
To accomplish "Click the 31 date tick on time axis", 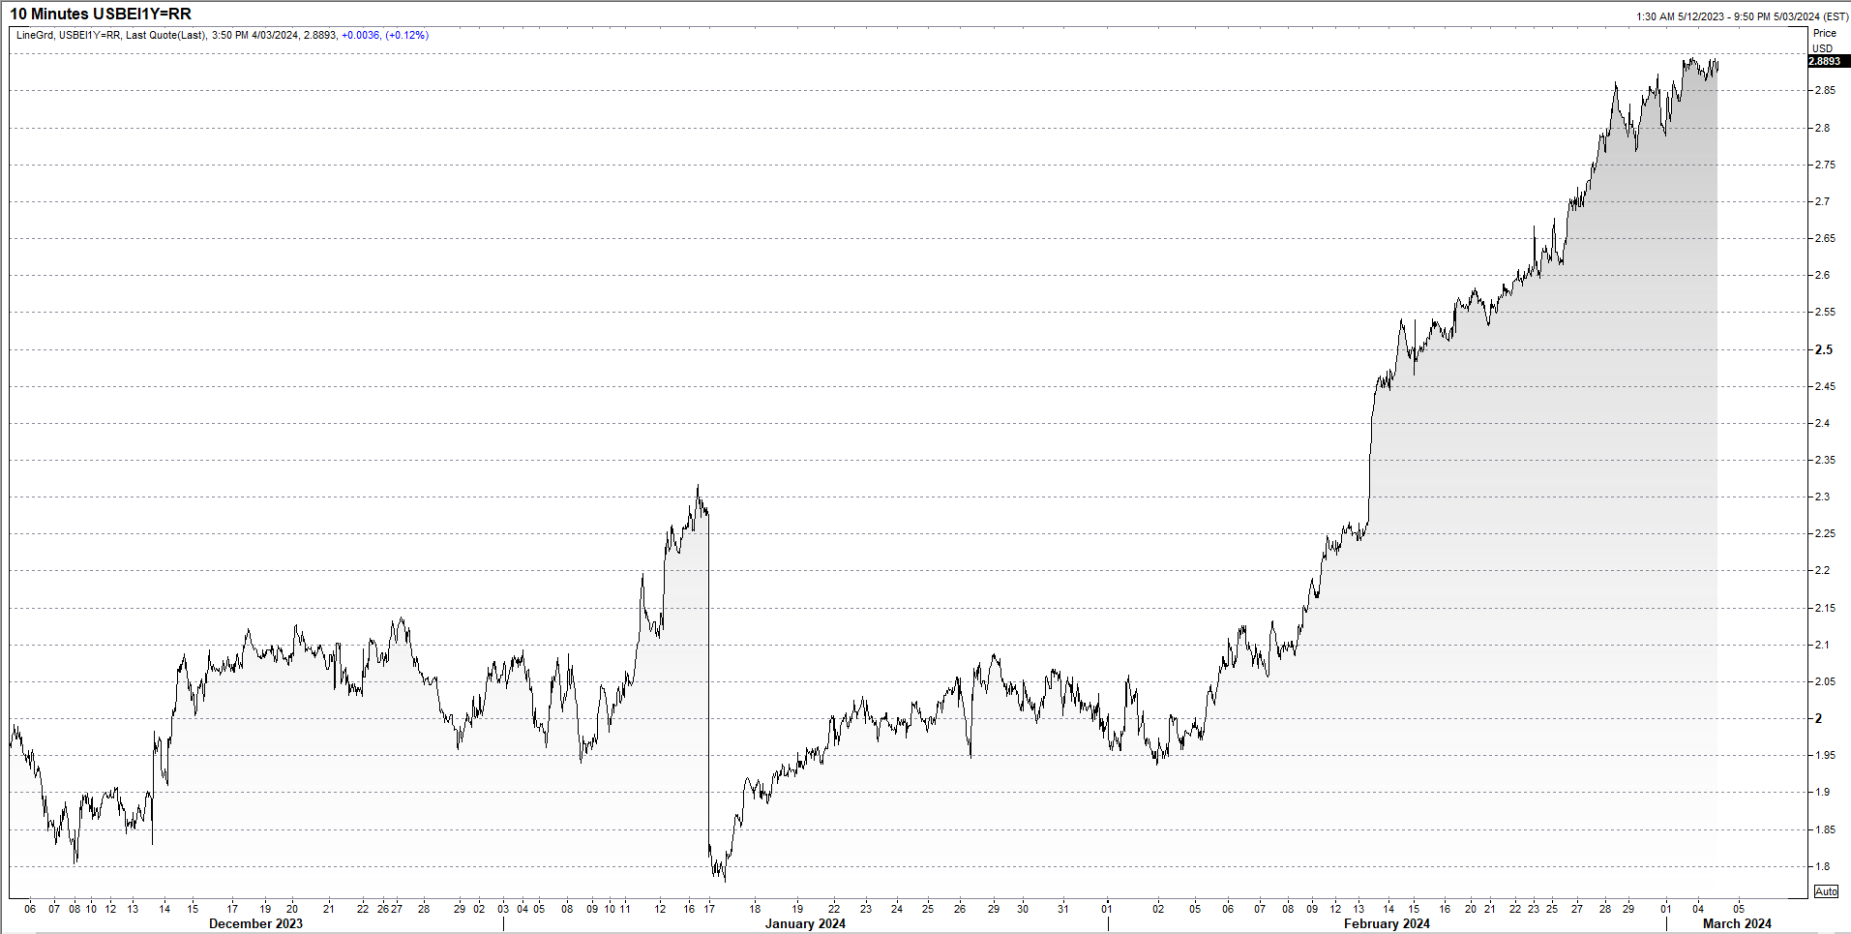I will 1063,909.
